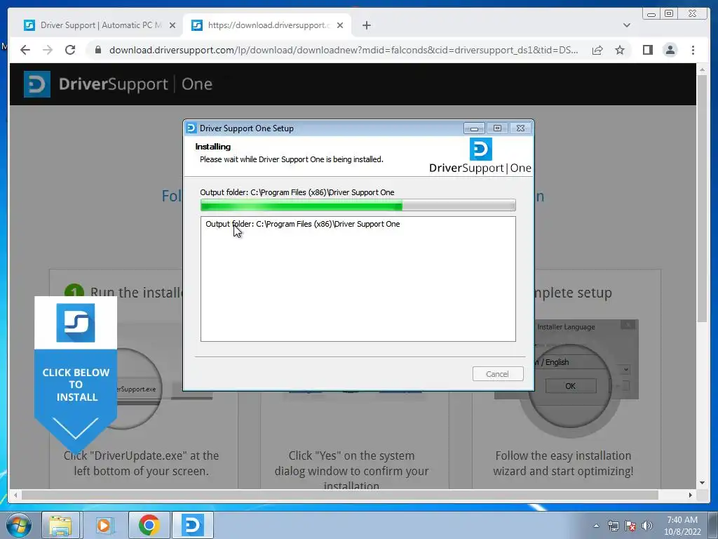Image resolution: width=718 pixels, height=539 pixels.
Task: Click the browser forward arrow
Action: point(48,50)
